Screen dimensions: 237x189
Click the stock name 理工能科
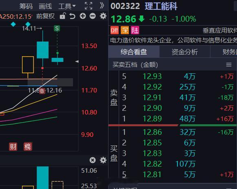click(x=161, y=7)
